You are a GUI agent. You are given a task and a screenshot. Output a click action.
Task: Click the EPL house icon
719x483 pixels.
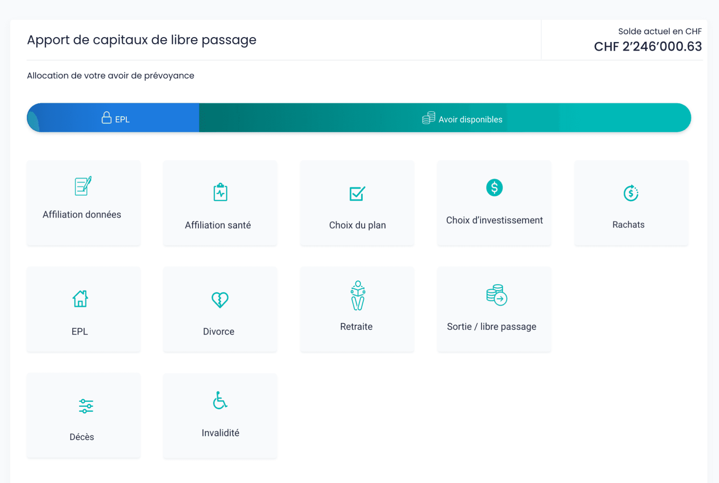pos(80,299)
